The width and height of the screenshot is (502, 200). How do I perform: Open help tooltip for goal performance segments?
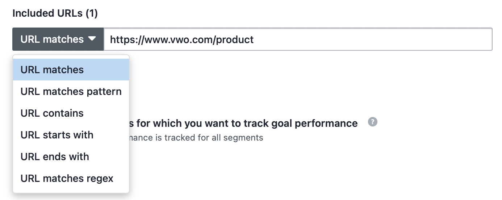372,122
